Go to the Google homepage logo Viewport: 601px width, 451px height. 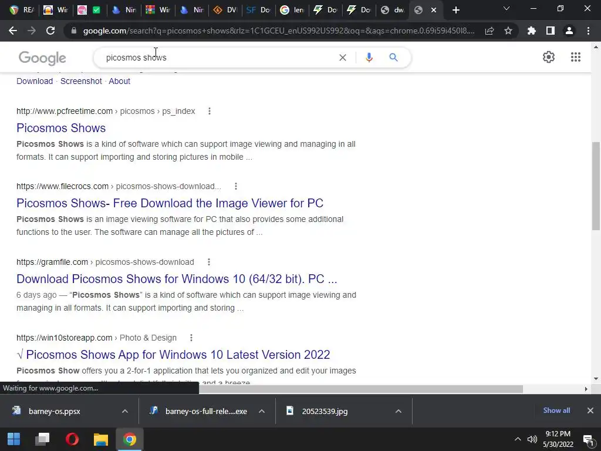tap(42, 58)
